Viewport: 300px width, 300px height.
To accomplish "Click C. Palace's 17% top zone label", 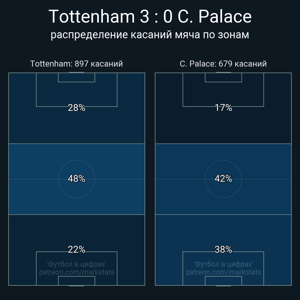I will pos(223,108).
